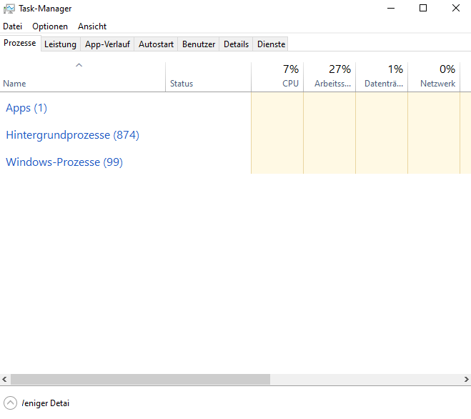
Task: Click the collapse circle arrow icon at bottom
Action: click(10, 403)
